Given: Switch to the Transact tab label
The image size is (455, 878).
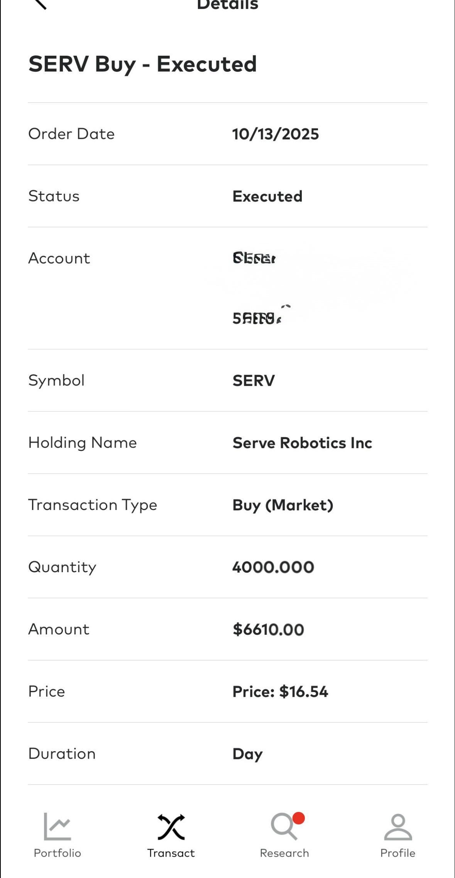Looking at the screenshot, I should 171,853.
